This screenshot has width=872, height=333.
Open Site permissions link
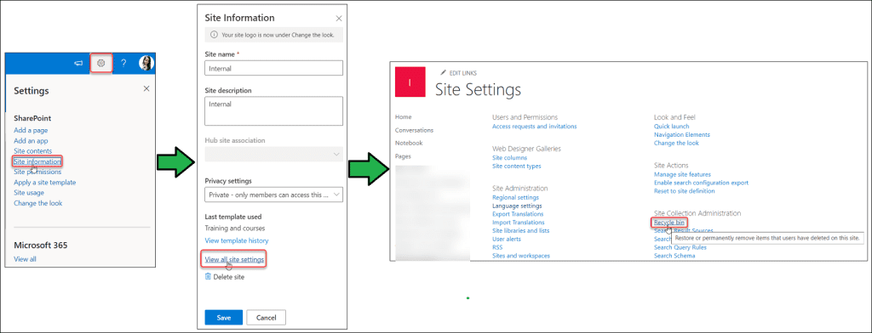[37, 172]
